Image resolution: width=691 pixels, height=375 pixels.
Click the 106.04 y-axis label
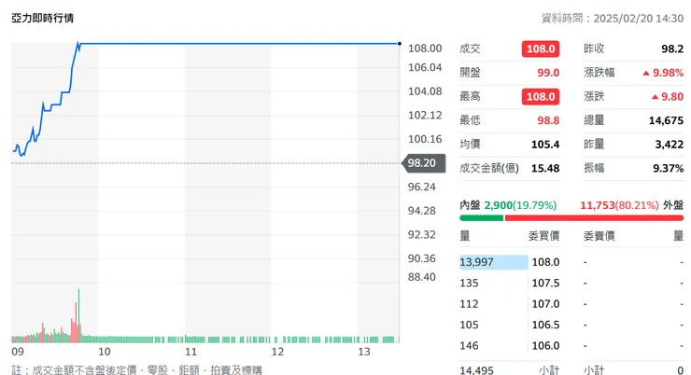[425, 67]
